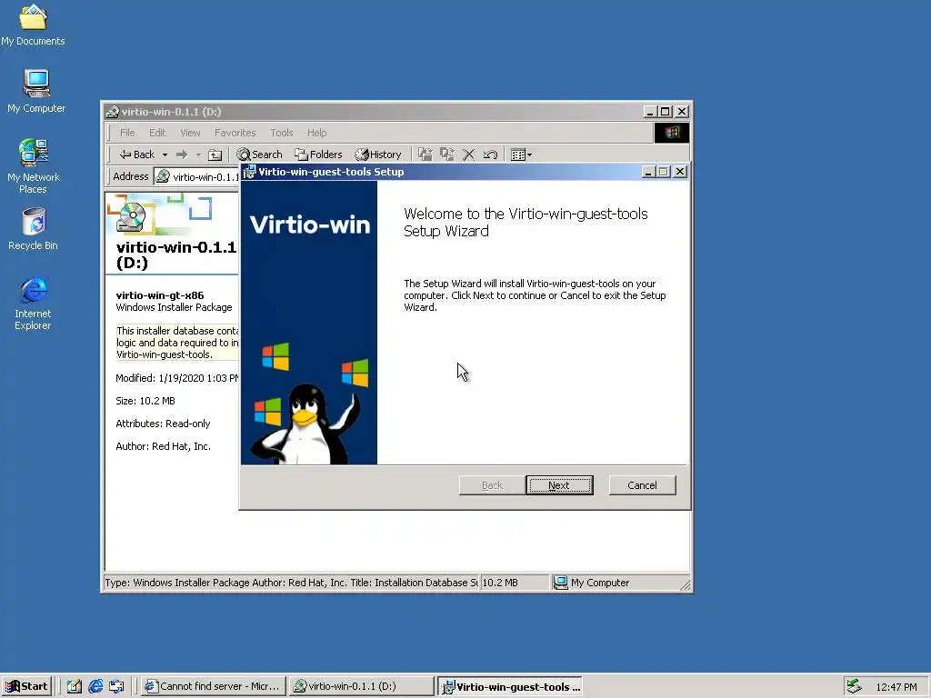Select the Recycle Bin desktop icon
This screenshot has height=698, width=931.
(33, 229)
